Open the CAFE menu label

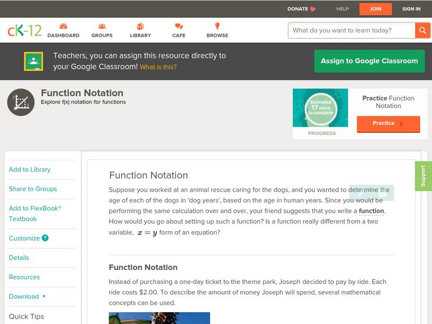pos(179,36)
